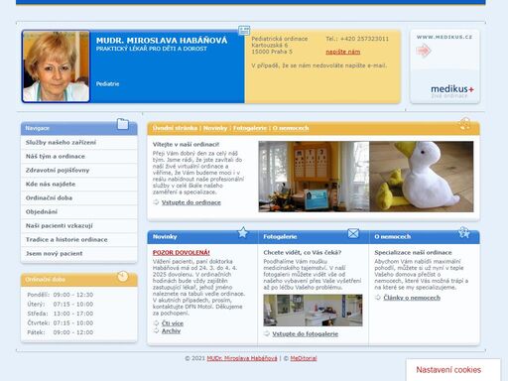
Task: Open Zdravotní pojišťovny menu item
Action: tap(79, 170)
